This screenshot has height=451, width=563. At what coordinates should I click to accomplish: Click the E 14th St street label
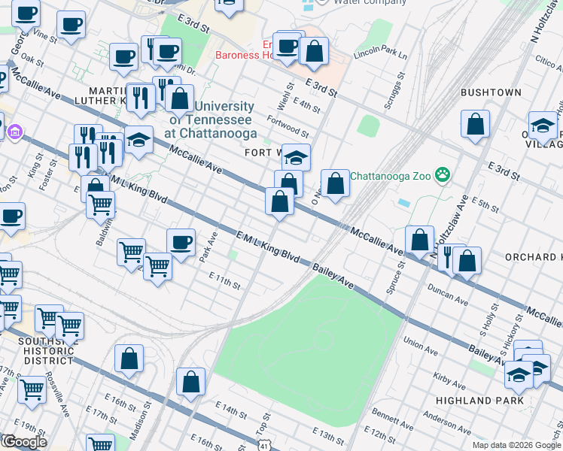(231, 410)
